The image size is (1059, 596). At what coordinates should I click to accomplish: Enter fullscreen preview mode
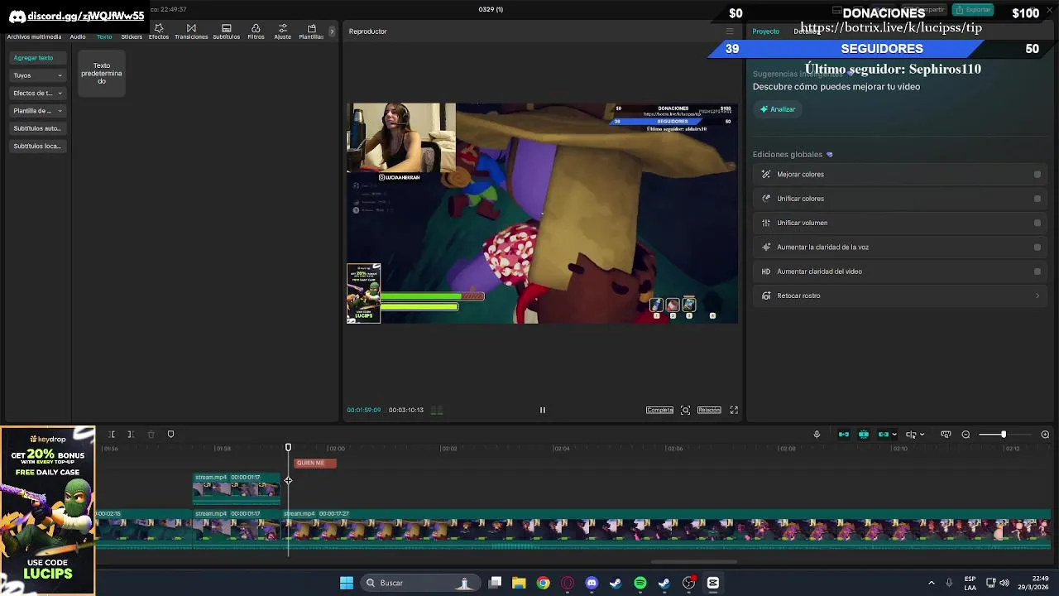tap(734, 410)
